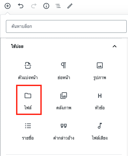
Task: Add the ไฟล์เสียง audio block
Action: tap(100, 131)
